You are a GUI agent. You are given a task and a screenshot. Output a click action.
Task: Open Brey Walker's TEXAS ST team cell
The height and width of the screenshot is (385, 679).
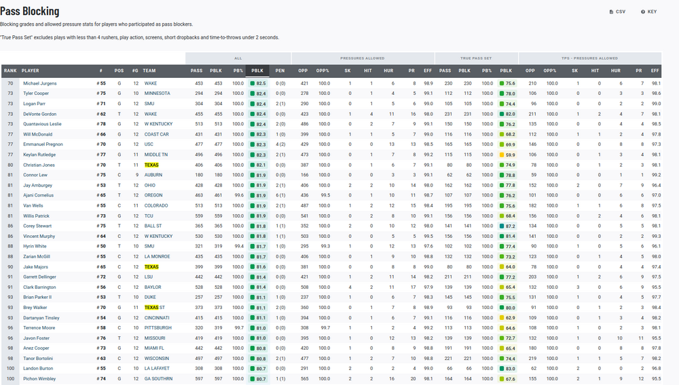[155, 307]
